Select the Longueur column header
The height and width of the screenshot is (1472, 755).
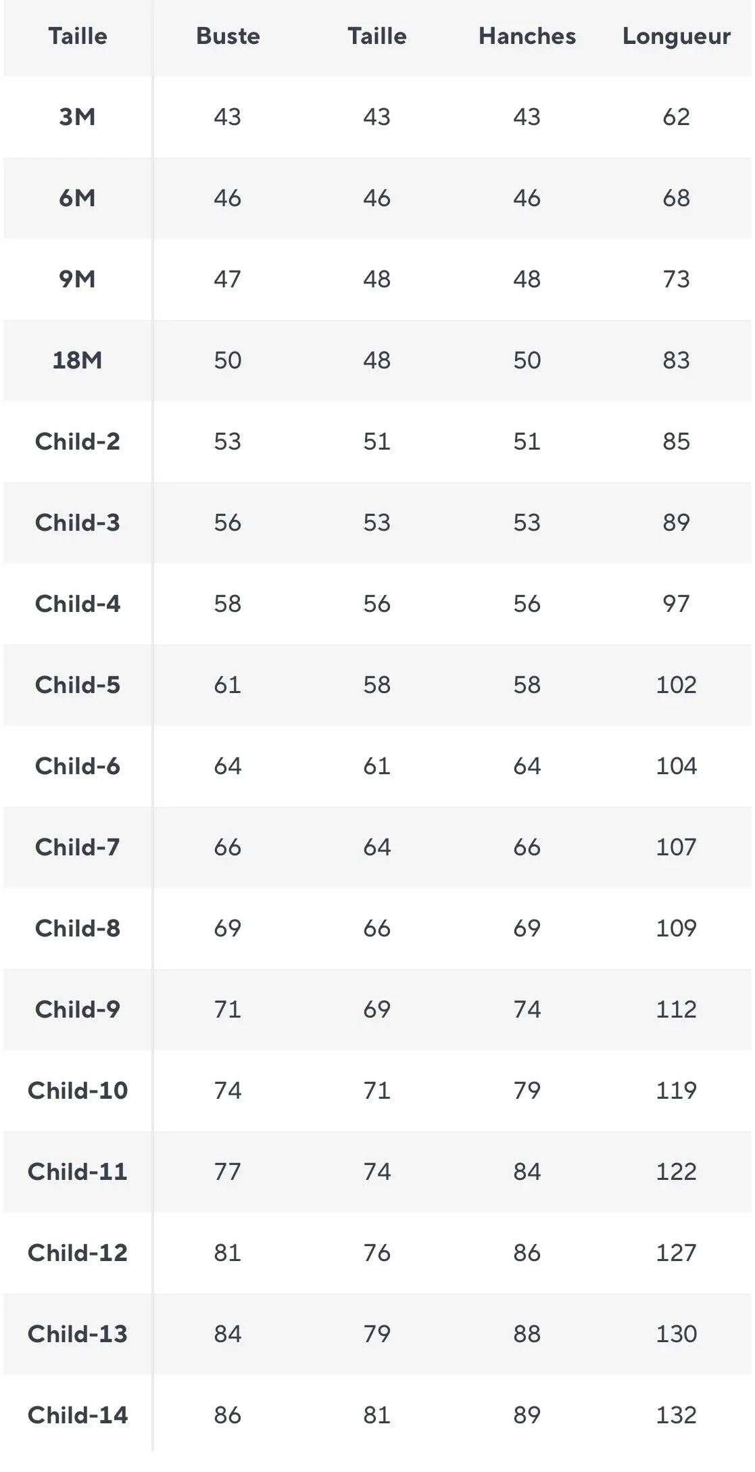click(677, 37)
